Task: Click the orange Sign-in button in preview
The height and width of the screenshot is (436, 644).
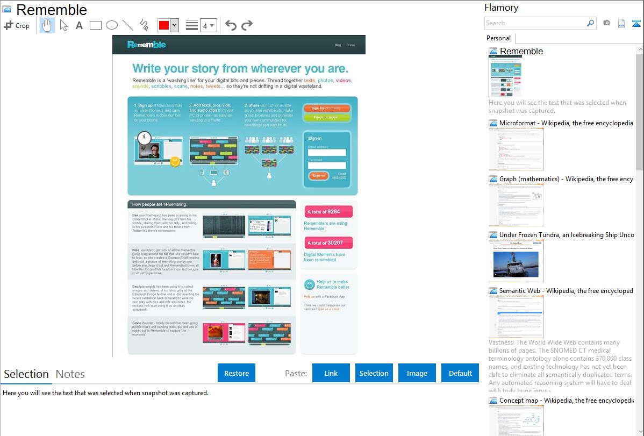Action: (x=318, y=175)
